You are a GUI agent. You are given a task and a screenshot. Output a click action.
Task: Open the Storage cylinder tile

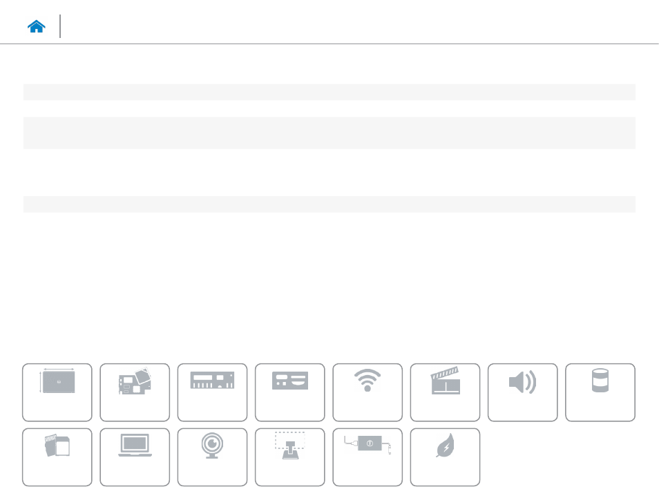click(600, 392)
